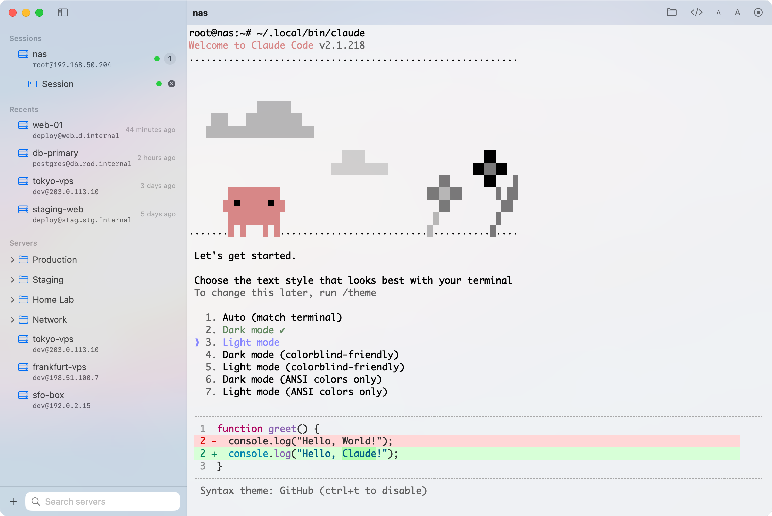The width and height of the screenshot is (772, 516).
Task: Click the removed console.log diff line
Action: click(467, 441)
